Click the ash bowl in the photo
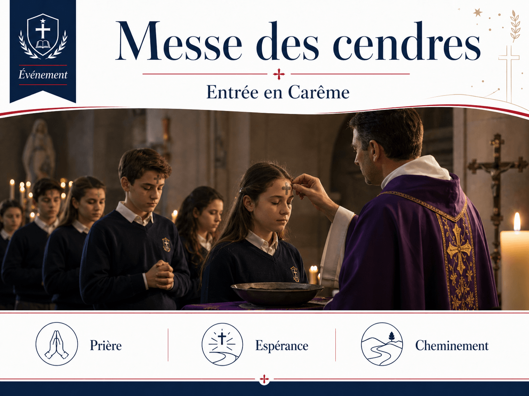The image size is (529, 396). [x=277, y=294]
